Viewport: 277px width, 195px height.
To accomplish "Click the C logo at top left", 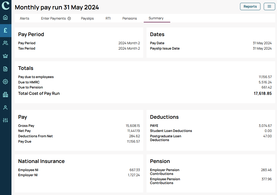I will (5, 5).
